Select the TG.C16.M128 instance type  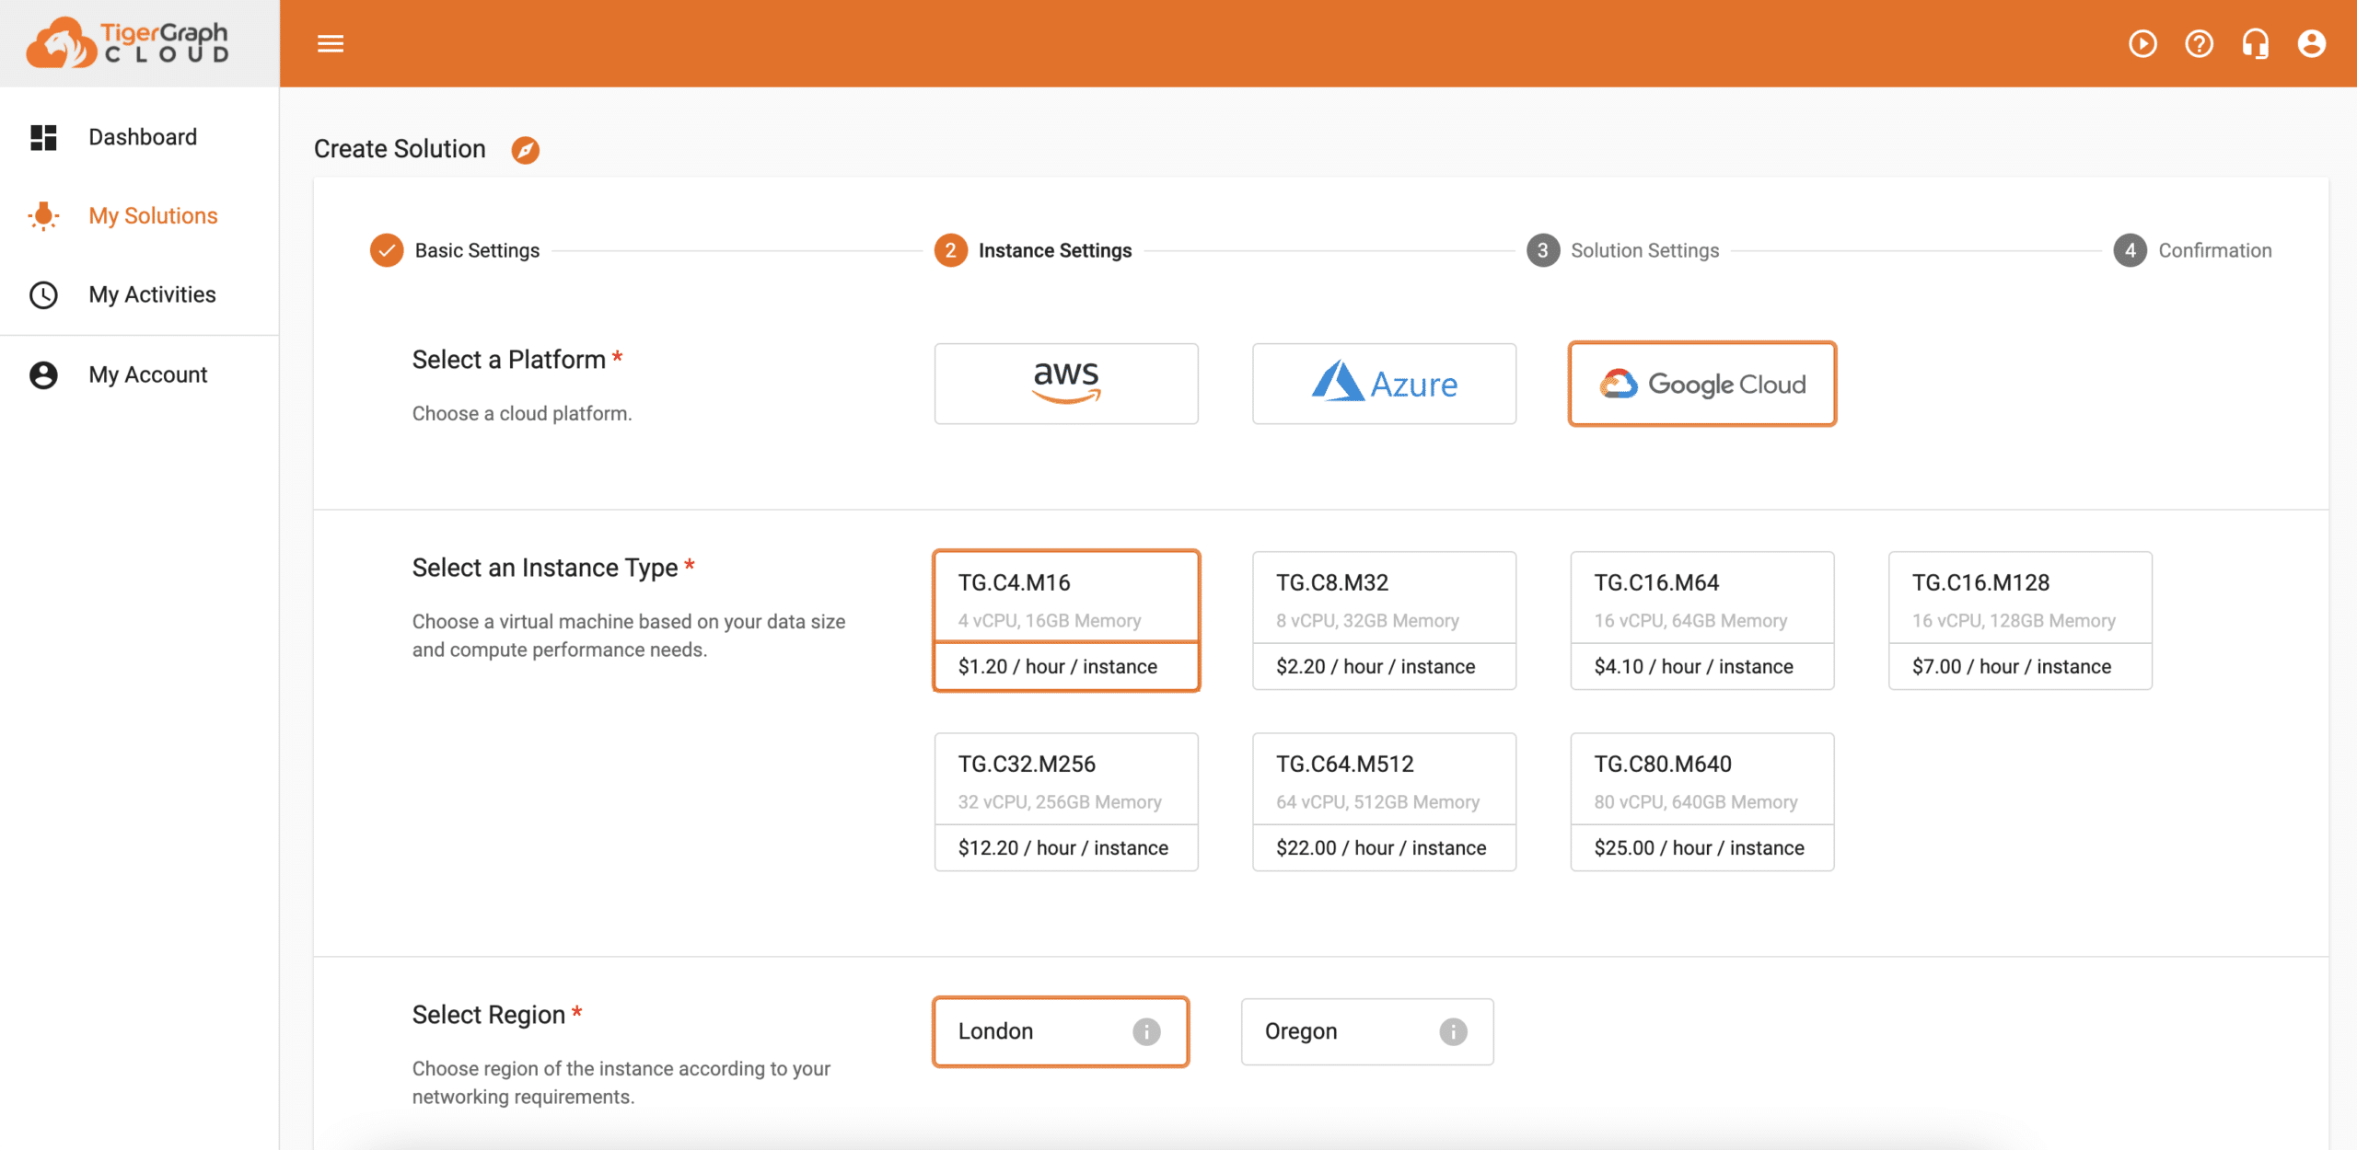[2020, 621]
